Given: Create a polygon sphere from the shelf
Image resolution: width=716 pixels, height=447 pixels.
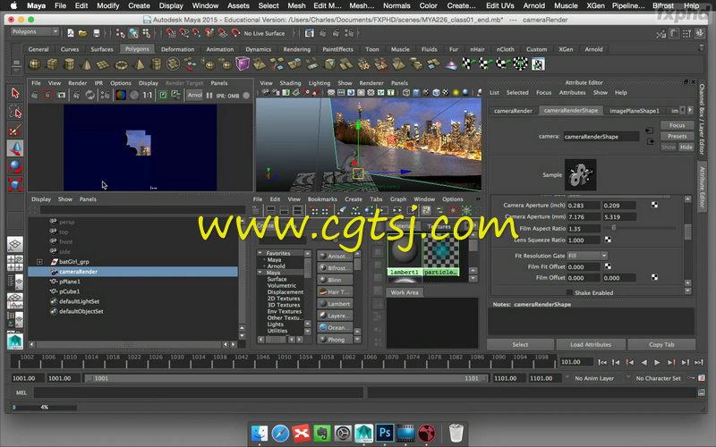Looking at the screenshot, I should (35, 64).
